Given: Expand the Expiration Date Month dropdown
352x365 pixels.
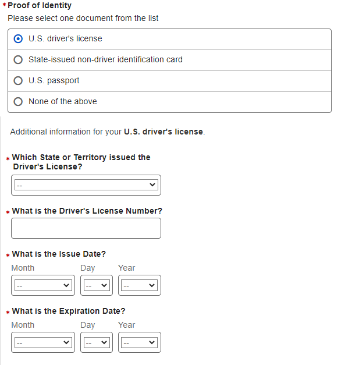Looking at the screenshot, I should [43, 343].
